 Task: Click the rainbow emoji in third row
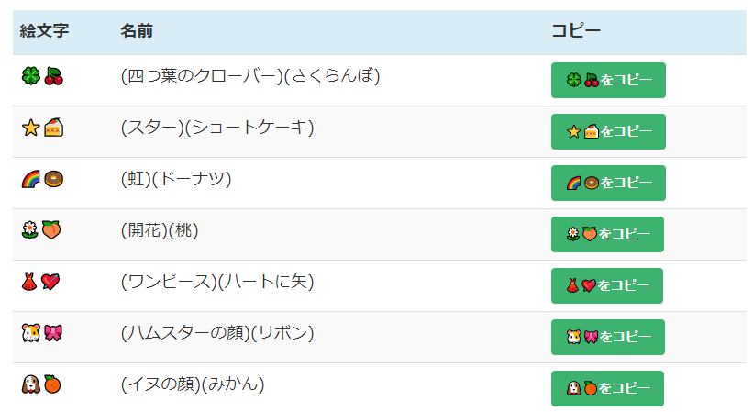(30, 179)
